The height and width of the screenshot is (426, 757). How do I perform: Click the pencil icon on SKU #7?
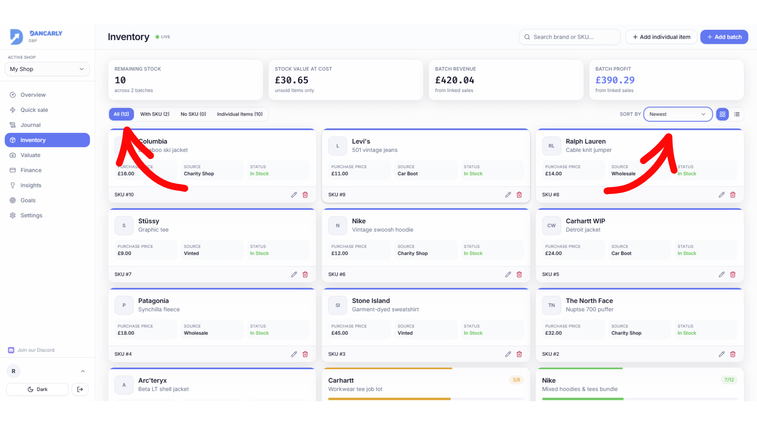(294, 274)
